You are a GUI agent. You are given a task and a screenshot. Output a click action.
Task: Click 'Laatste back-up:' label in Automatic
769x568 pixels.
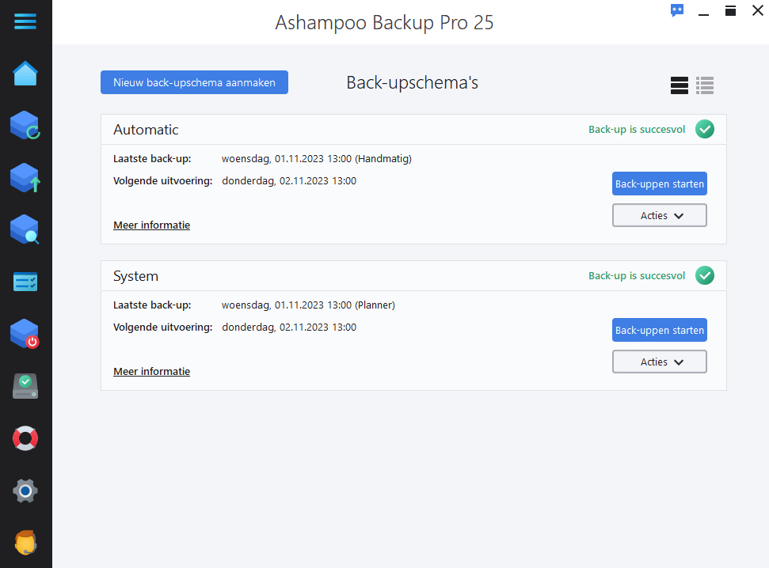[x=152, y=159]
